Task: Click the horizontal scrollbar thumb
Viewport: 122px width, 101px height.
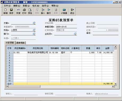Action: [24, 86]
